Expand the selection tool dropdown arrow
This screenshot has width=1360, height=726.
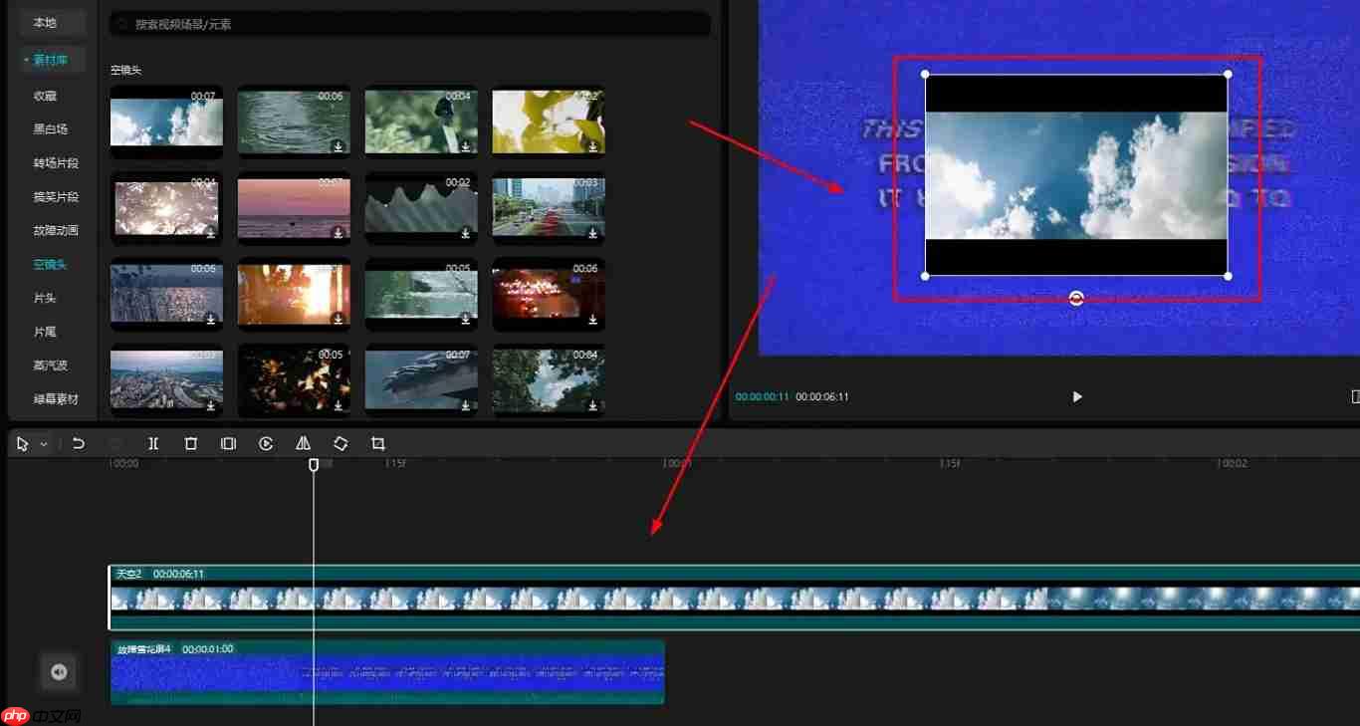(x=43, y=443)
